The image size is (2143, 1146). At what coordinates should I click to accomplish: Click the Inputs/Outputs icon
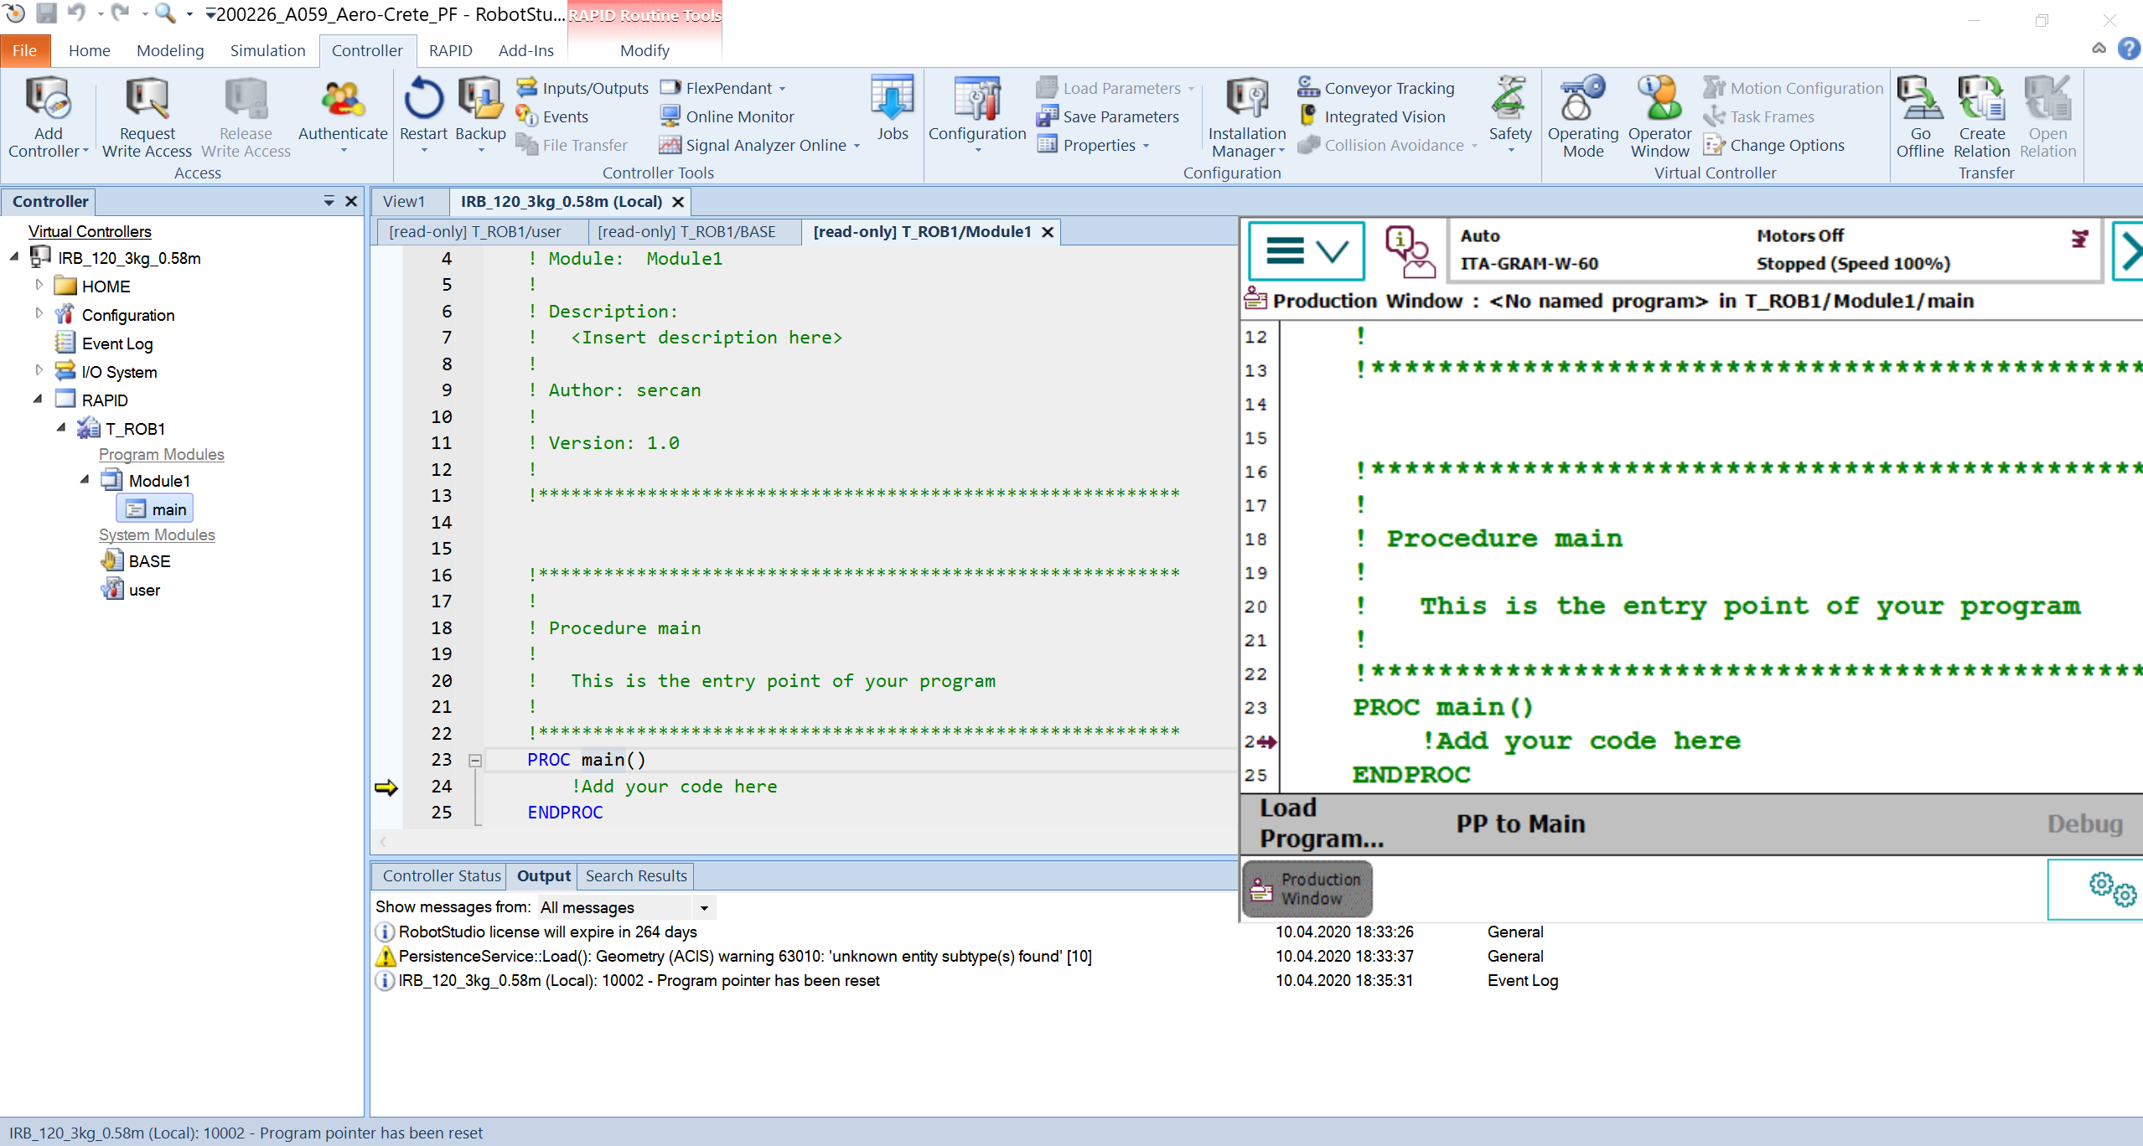[526, 87]
